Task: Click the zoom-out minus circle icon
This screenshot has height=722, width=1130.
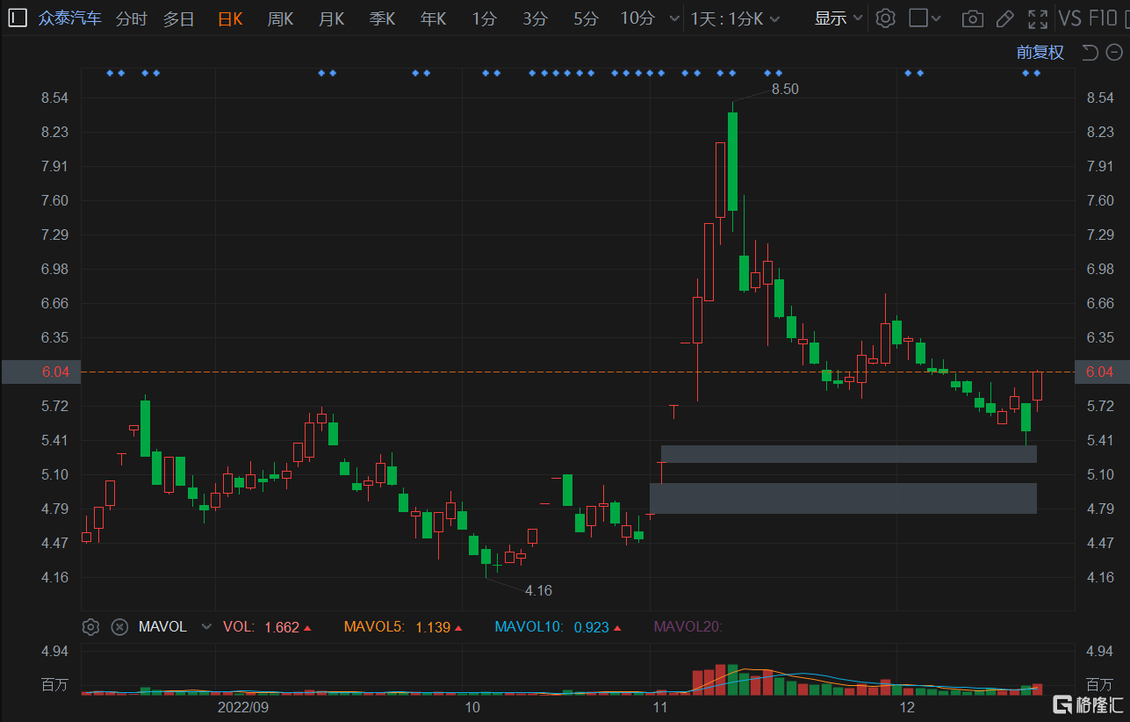Action: [x=1112, y=53]
